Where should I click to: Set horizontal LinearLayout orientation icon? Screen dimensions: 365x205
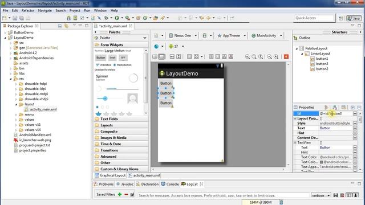[155, 57]
